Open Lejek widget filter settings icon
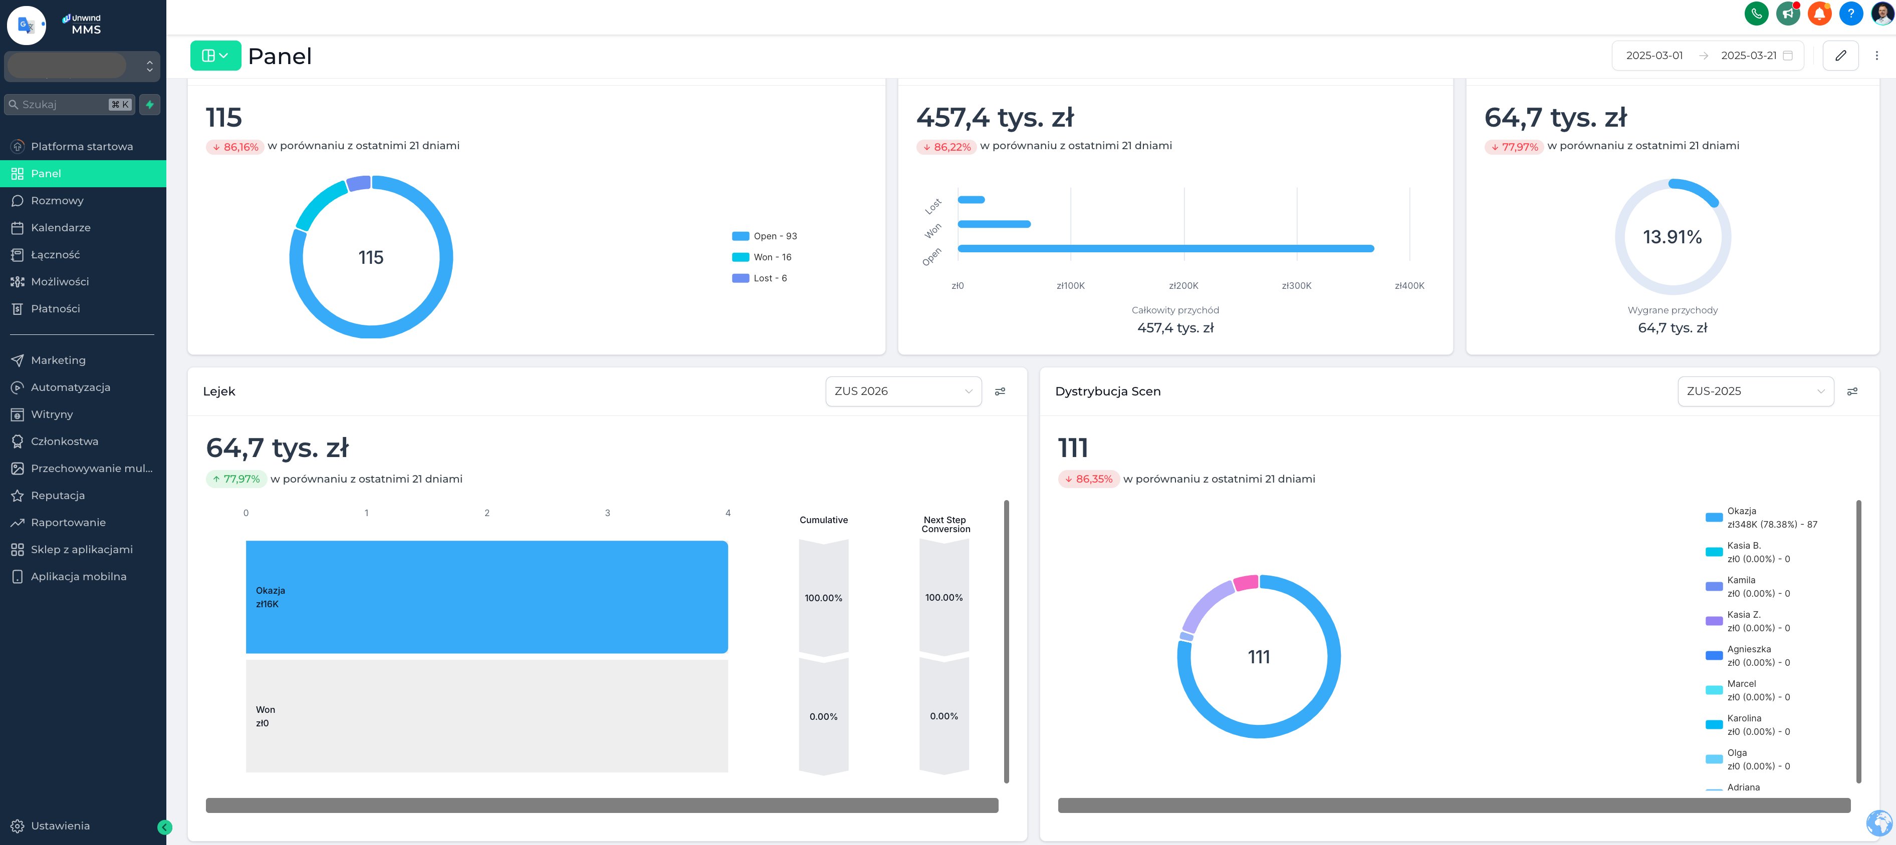Image resolution: width=1896 pixels, height=845 pixels. pos(1000,391)
